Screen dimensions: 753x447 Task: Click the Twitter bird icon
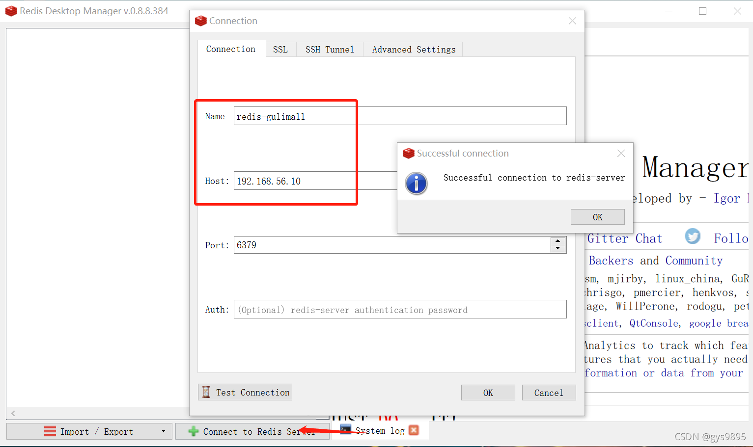[693, 237]
